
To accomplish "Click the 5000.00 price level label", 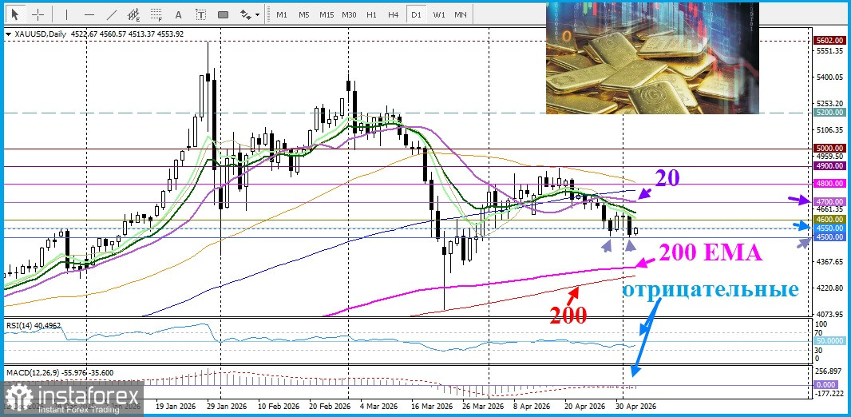I will [x=829, y=149].
